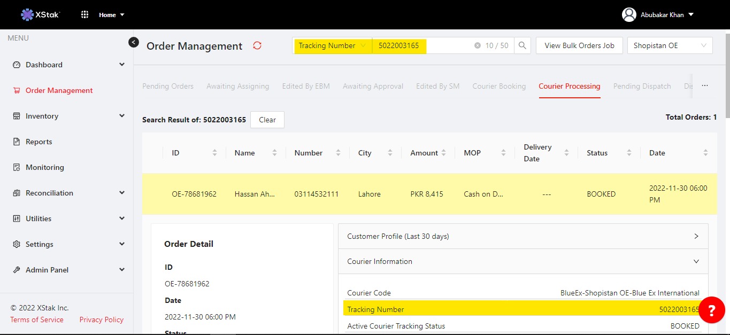
Task: Open the red help question button
Action: pyautogui.click(x=711, y=310)
